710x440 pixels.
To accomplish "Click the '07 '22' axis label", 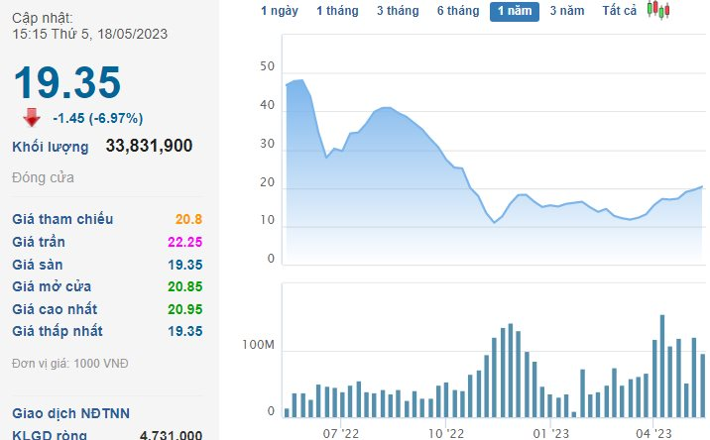I will [340, 433].
